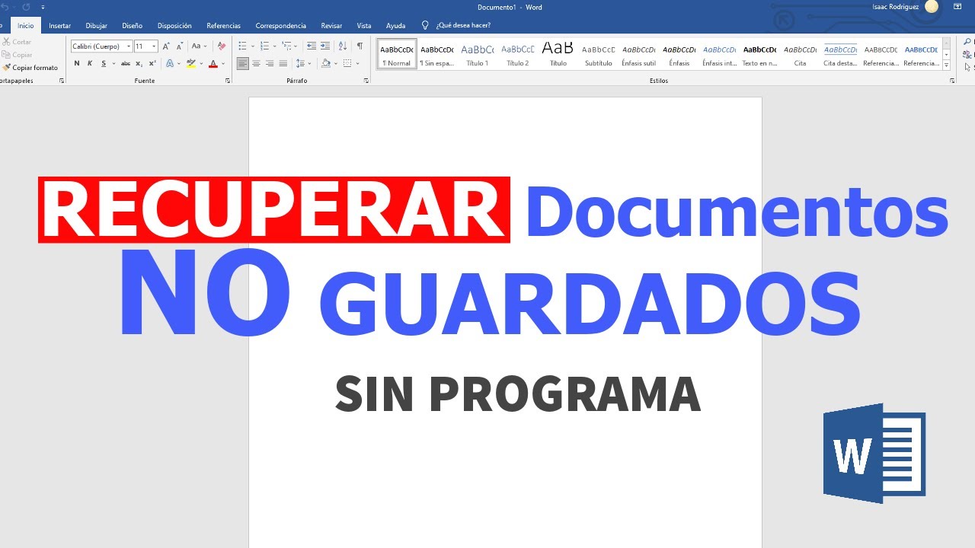The width and height of the screenshot is (975, 548).
Task: Apply the Subtítulo style
Action: (598, 54)
